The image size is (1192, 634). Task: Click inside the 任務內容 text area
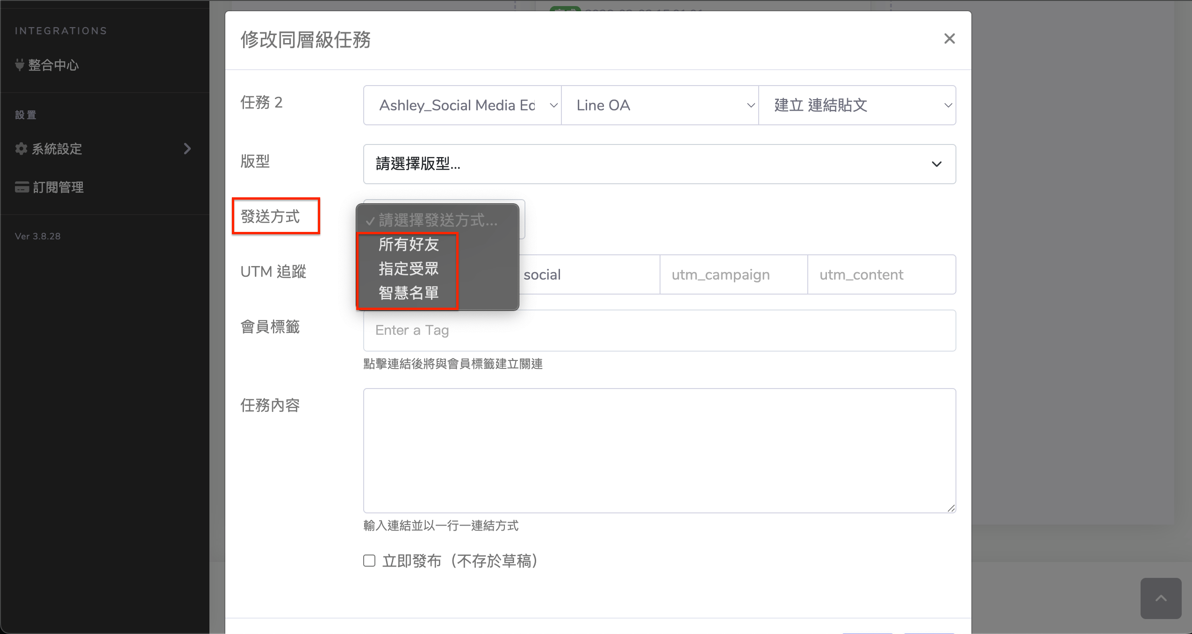pyautogui.click(x=659, y=450)
